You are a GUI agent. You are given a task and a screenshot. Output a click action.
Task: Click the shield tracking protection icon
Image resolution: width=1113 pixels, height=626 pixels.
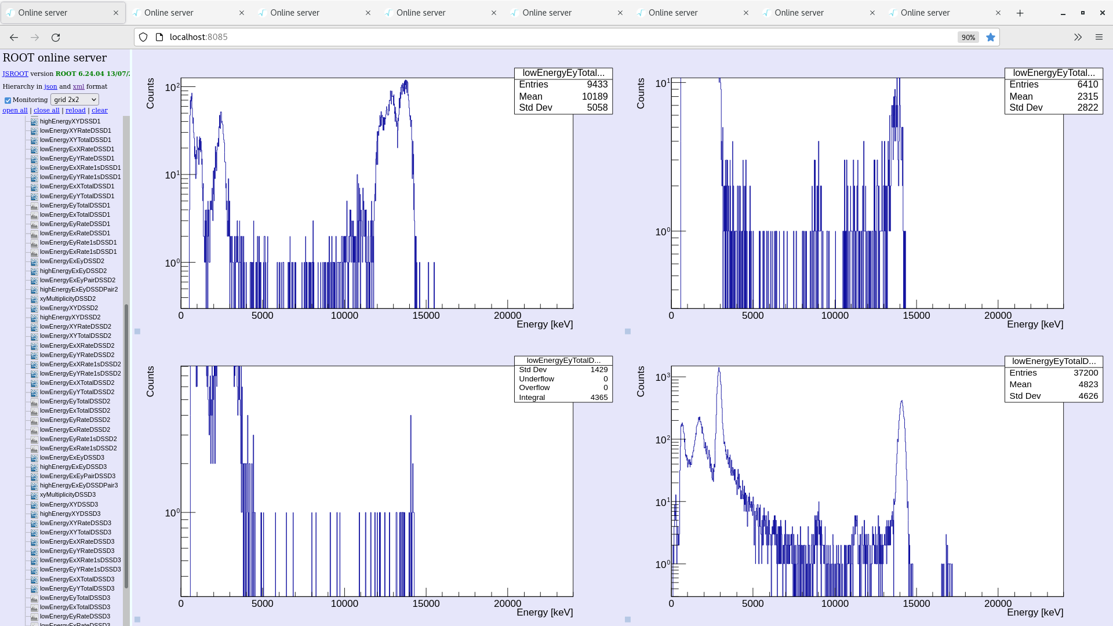[143, 37]
